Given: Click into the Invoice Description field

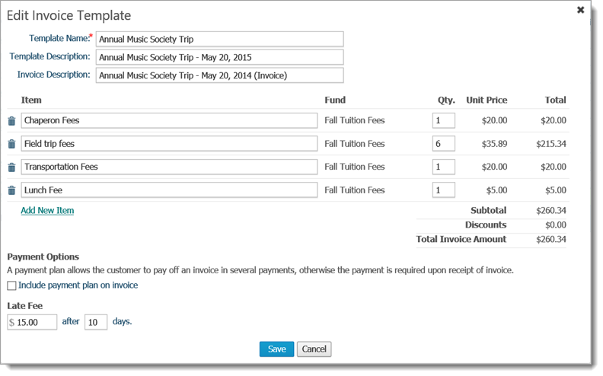Looking at the screenshot, I should tap(219, 75).
